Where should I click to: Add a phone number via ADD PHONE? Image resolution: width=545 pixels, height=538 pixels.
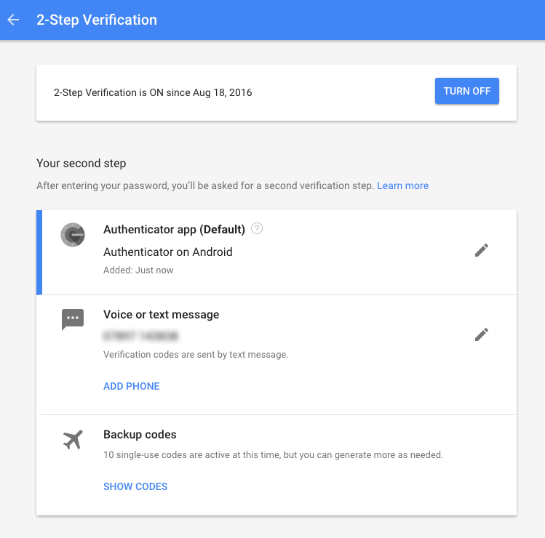click(132, 386)
